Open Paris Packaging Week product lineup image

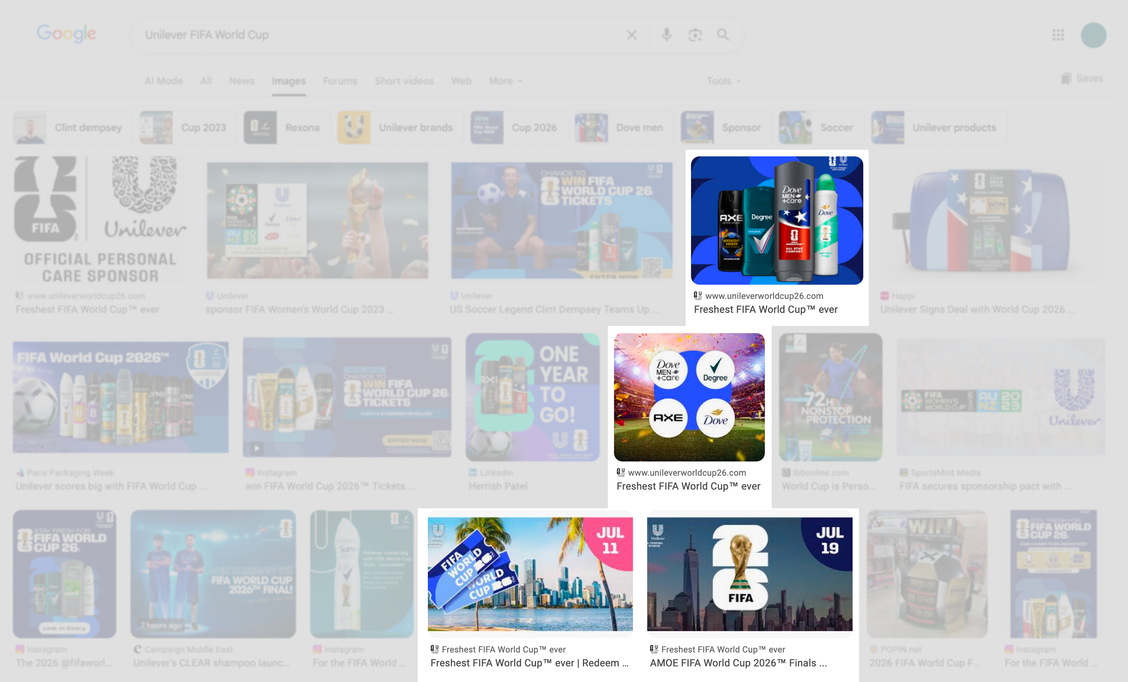[x=120, y=397]
